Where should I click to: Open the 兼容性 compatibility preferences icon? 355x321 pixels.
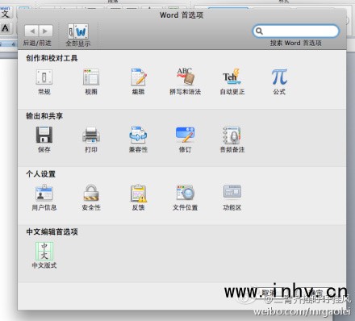(138, 135)
